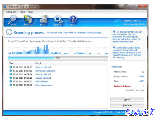Screen dimensions: 157x120
Task: Click the scan activity bar graph
Action: (58, 49)
